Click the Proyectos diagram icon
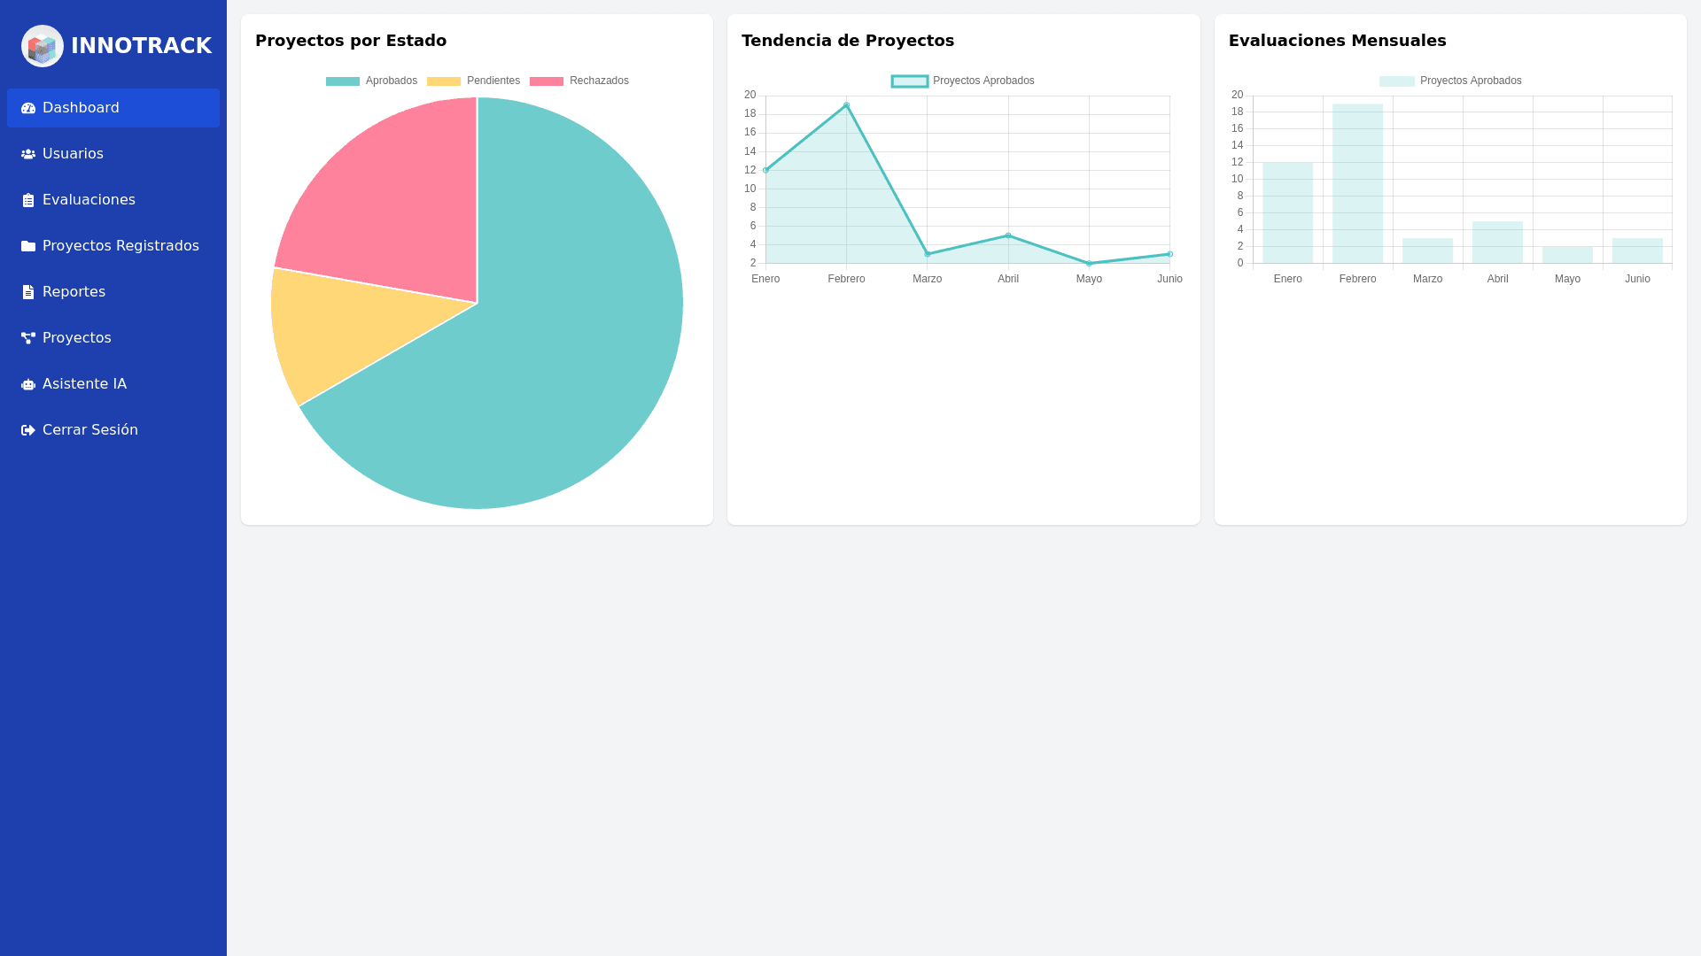This screenshot has height=956, width=1701. (x=28, y=338)
